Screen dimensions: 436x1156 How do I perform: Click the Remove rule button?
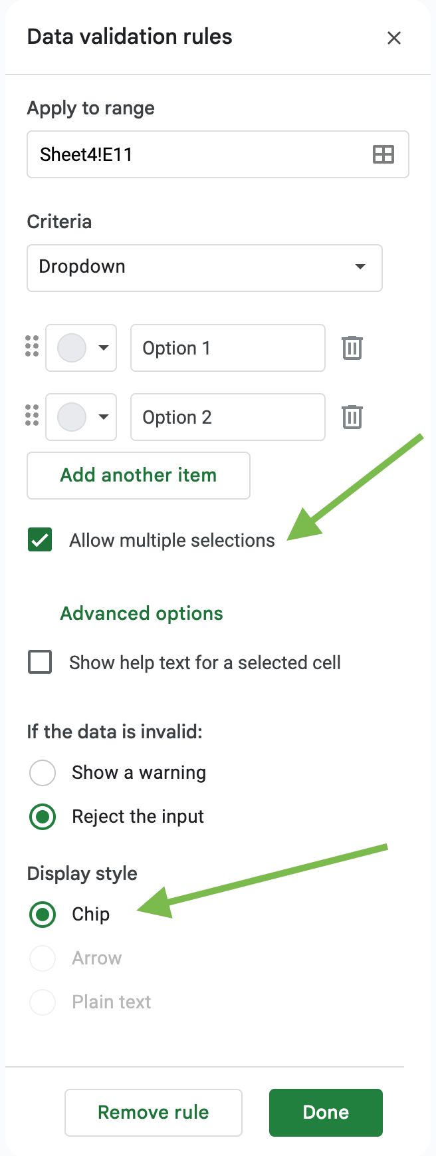(x=154, y=1112)
